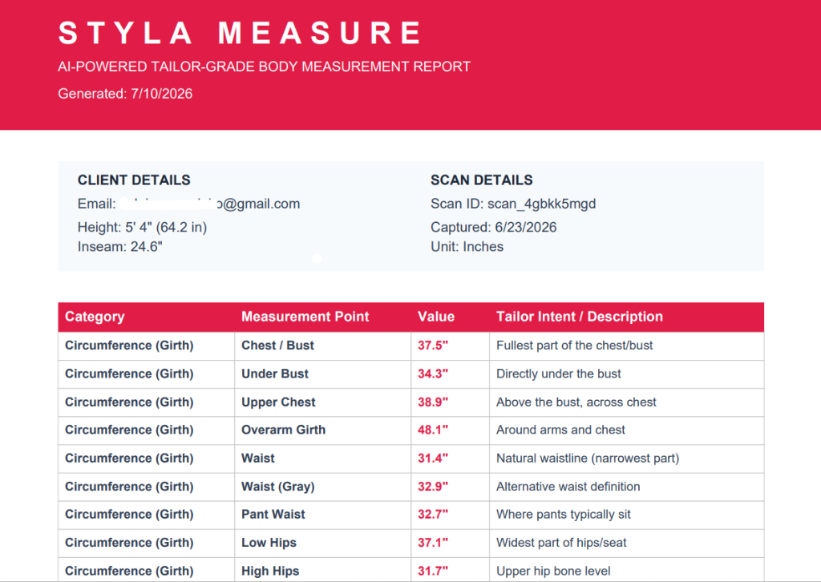The height and width of the screenshot is (582, 821).
Task: Click the Under Bust value 34.3"
Action: coord(433,374)
